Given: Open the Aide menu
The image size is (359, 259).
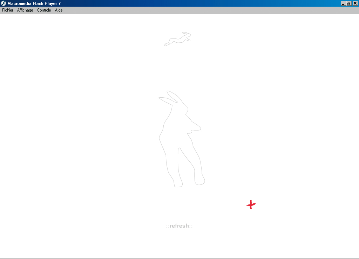Looking at the screenshot, I should click(x=59, y=10).
